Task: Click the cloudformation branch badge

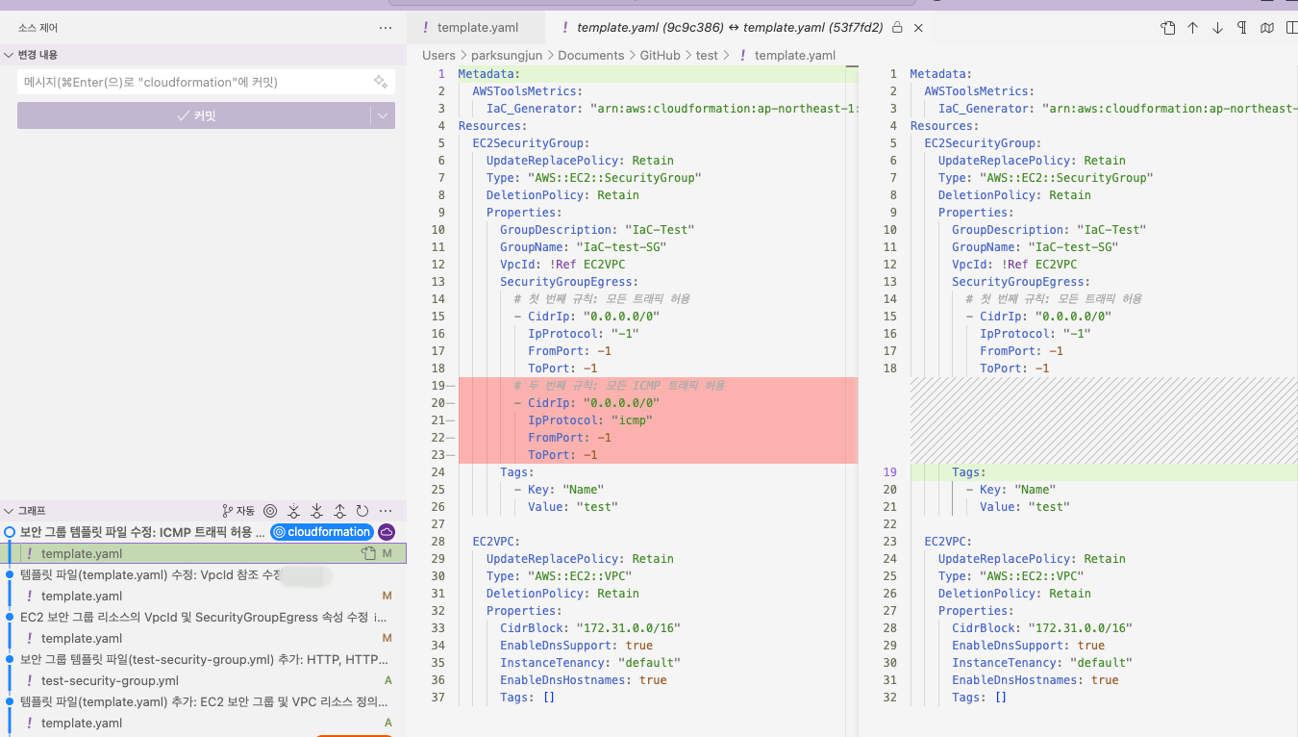Action: click(322, 532)
